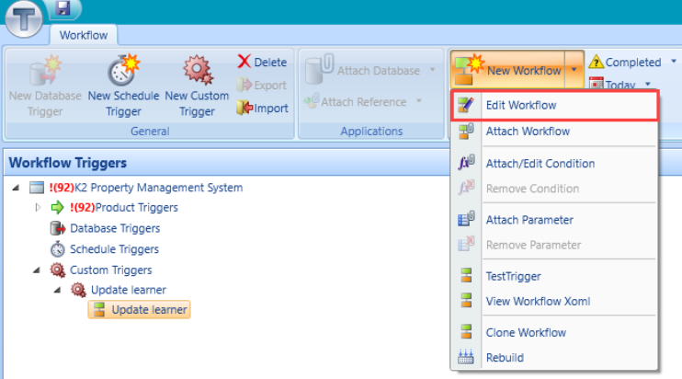Click the red X Delete icon
682x379 pixels.
pyautogui.click(x=244, y=62)
